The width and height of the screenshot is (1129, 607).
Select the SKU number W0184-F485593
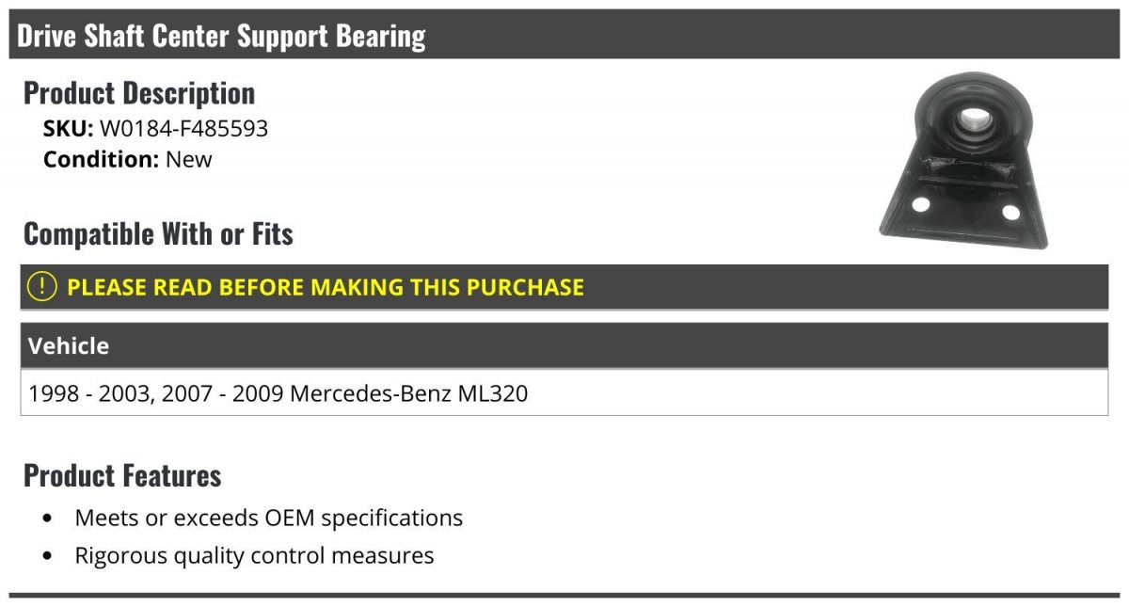coord(183,129)
